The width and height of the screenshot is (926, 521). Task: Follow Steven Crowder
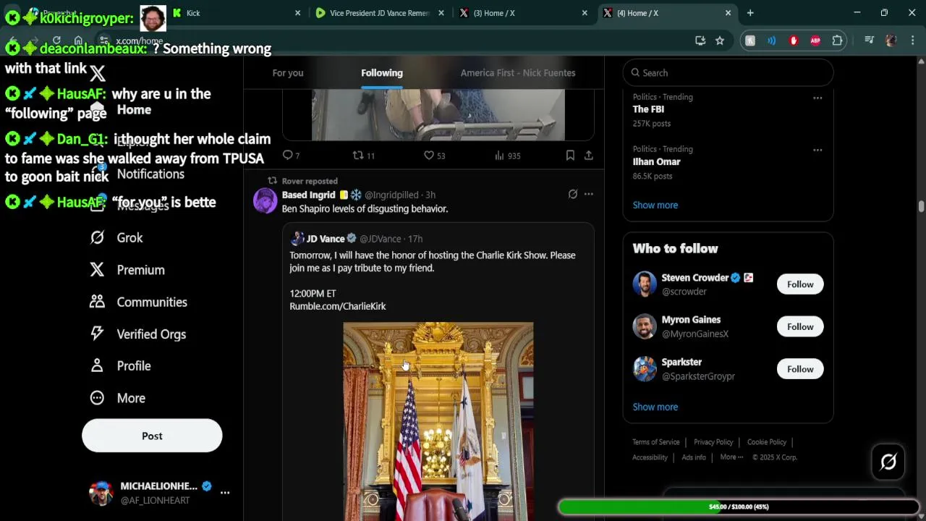pos(800,284)
